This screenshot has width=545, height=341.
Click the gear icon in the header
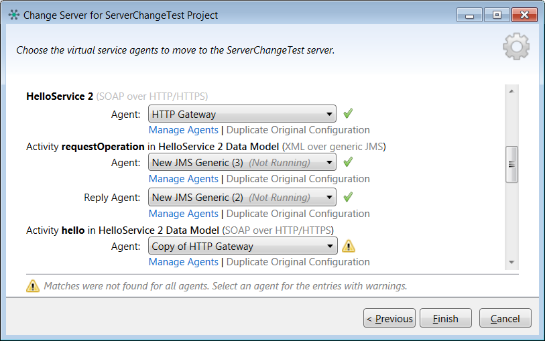(516, 46)
